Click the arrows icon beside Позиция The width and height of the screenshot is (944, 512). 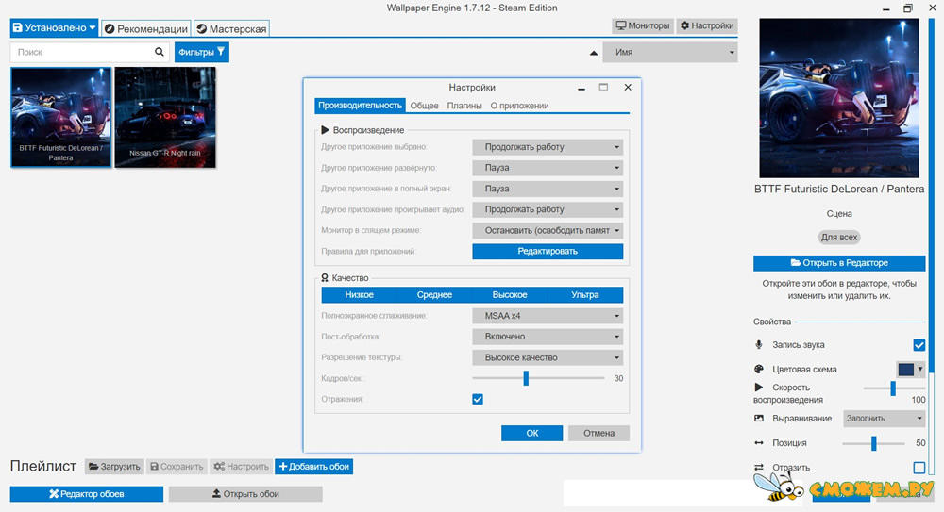coord(759,443)
